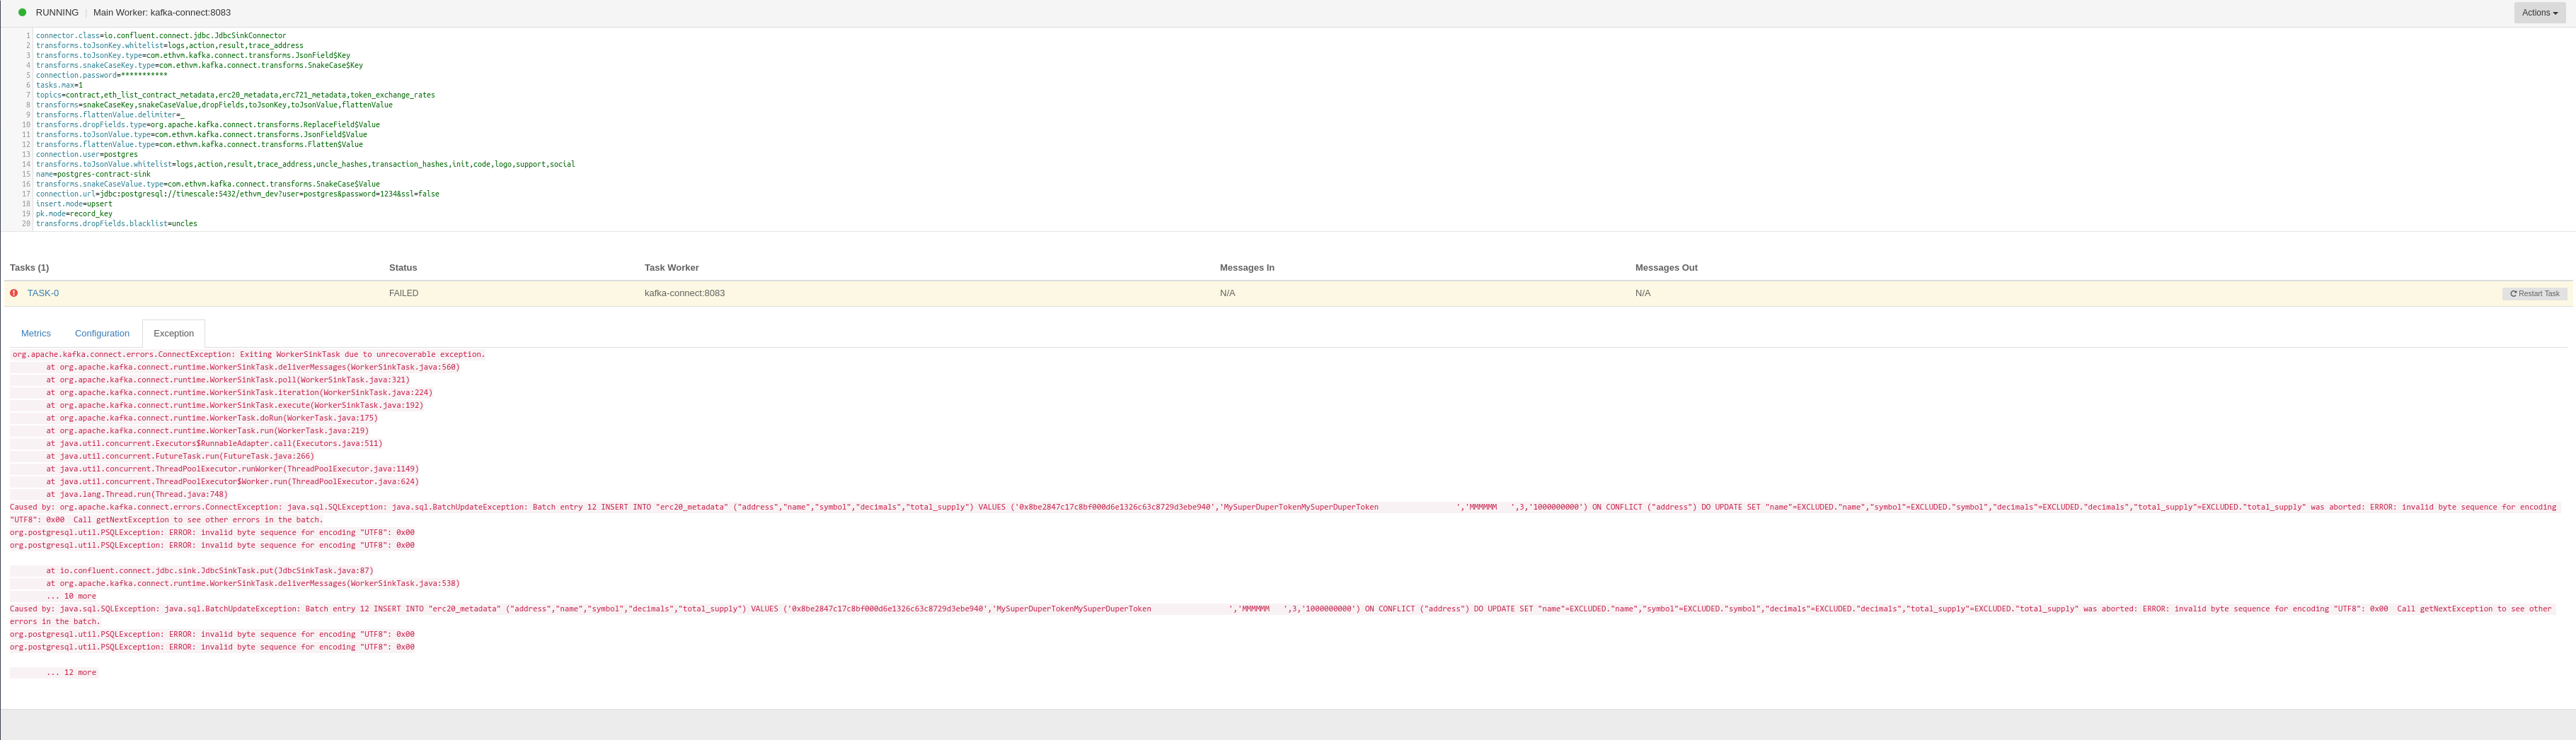Viewport: 2576px width, 740px height.
Task: Click the topics=contract config line
Action: [235, 95]
